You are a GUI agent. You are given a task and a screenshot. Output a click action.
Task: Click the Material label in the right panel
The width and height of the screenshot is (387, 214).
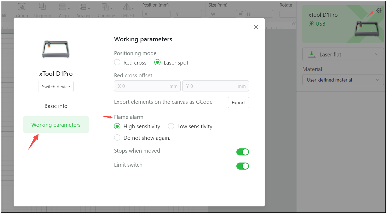[312, 69]
